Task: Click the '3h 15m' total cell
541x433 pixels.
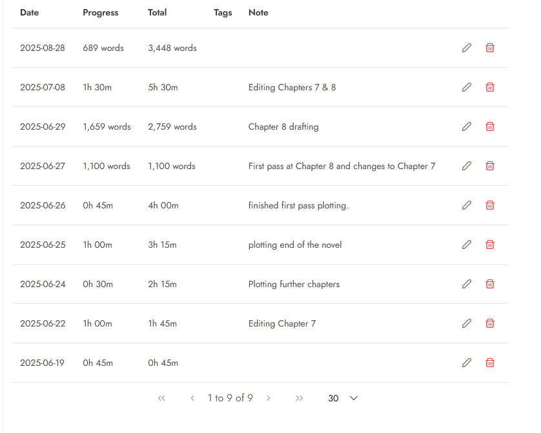Action: point(162,245)
